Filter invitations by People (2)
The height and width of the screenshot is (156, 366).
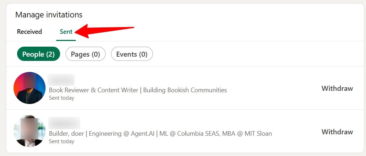coord(38,54)
